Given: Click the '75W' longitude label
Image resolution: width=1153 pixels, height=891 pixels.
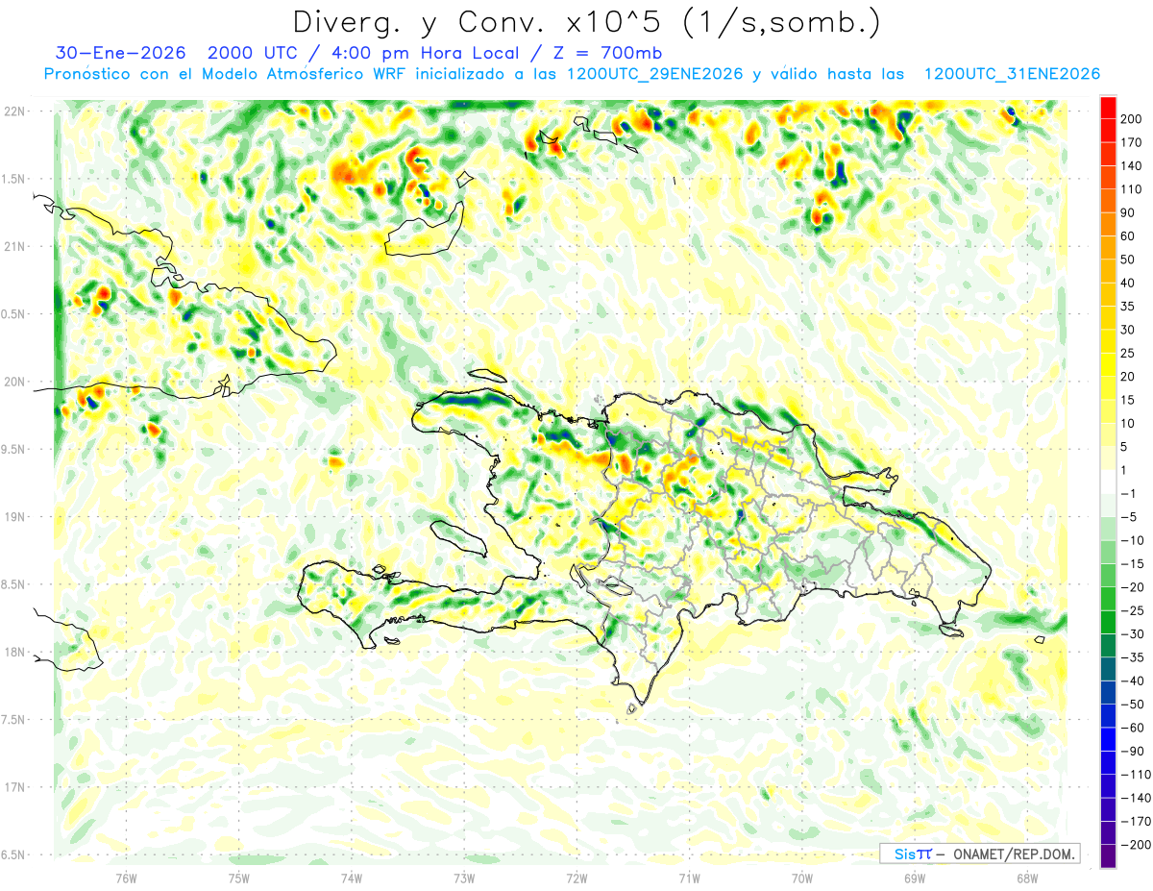Looking at the screenshot, I should tap(239, 878).
